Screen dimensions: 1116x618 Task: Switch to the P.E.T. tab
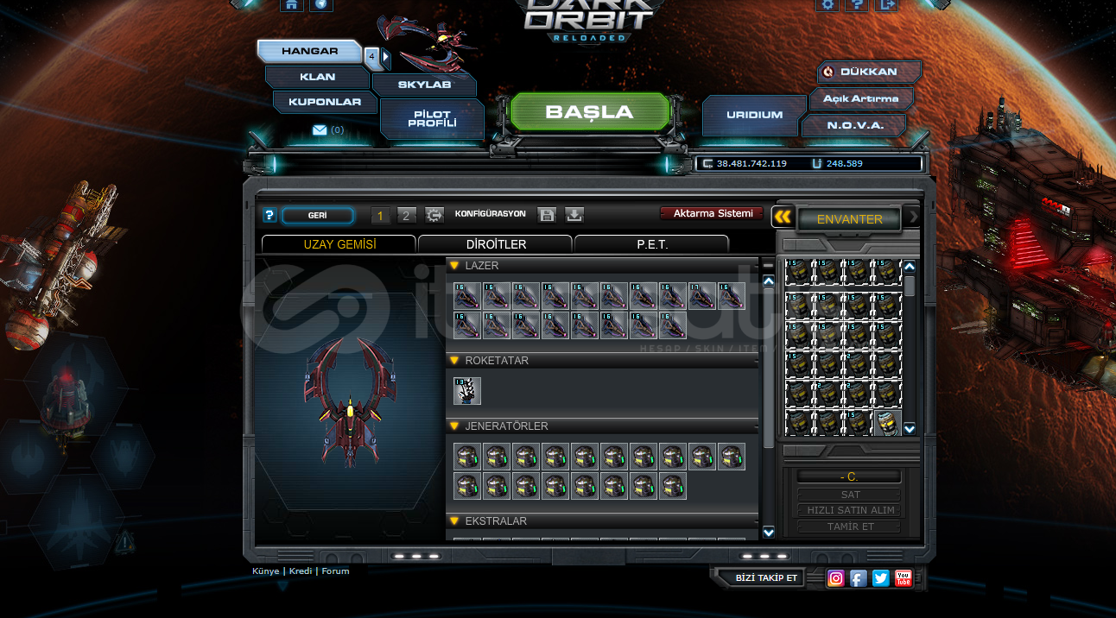point(652,244)
